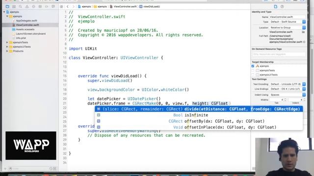The width and height of the screenshot is (314, 176).
Task: Click 'CGRectMake' in line 21
Action: tap(144, 103)
